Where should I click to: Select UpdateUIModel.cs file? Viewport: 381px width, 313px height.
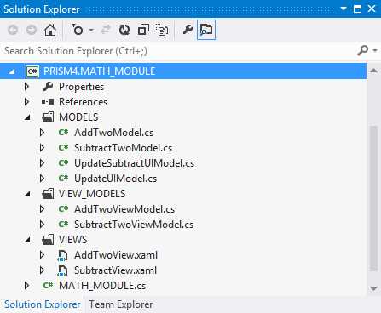pos(115,179)
